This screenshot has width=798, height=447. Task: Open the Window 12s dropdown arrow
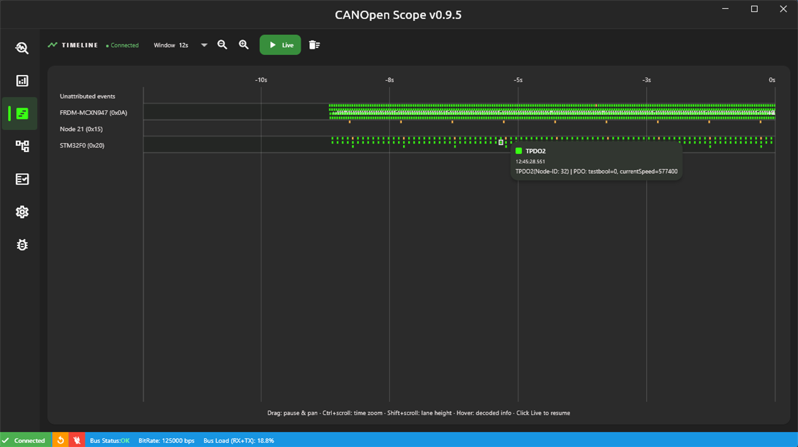coord(204,45)
